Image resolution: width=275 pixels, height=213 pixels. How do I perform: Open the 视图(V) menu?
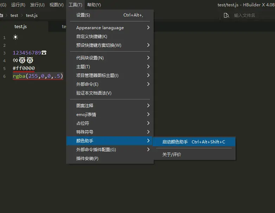57,5
